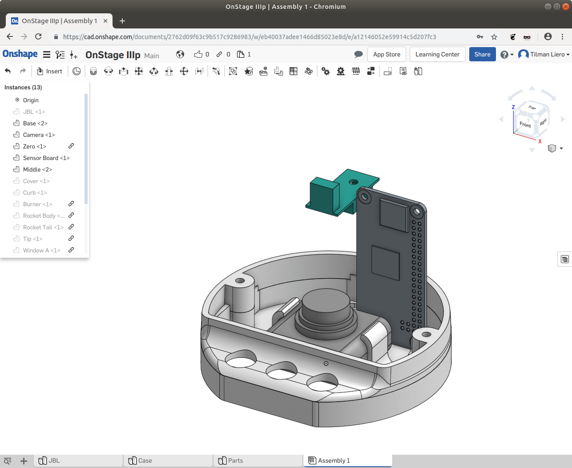Open the comments speech bubble
The height and width of the screenshot is (468, 572).
tap(359, 54)
